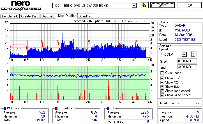Click PI Errors average 9.72
The width and height of the screenshot is (203, 124).
(42, 112)
